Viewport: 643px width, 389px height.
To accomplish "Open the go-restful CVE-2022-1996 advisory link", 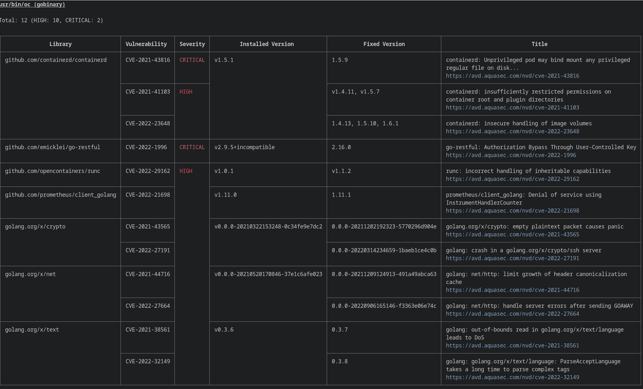I will [x=511, y=155].
